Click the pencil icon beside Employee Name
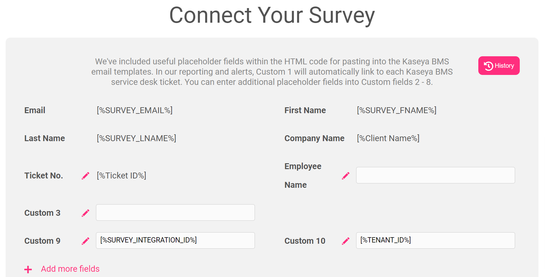This screenshot has height=277, width=545. point(346,176)
